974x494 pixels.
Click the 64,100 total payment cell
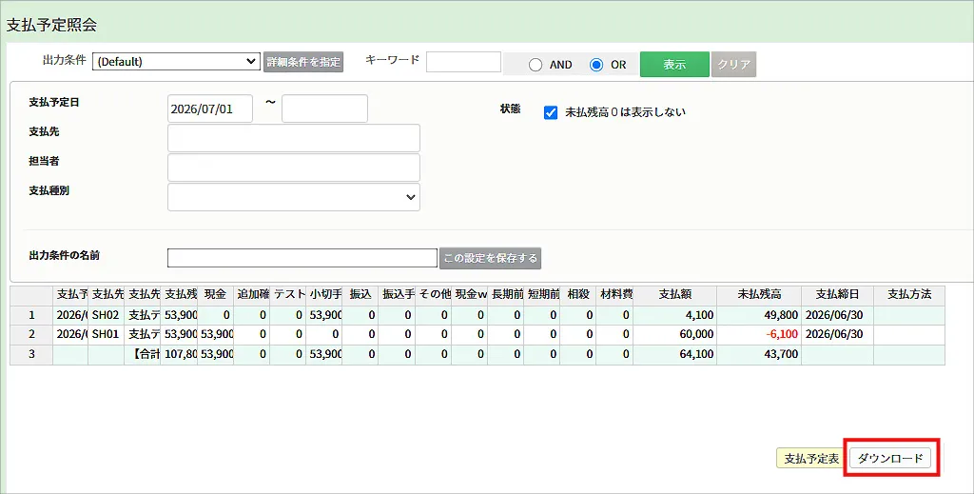674,354
